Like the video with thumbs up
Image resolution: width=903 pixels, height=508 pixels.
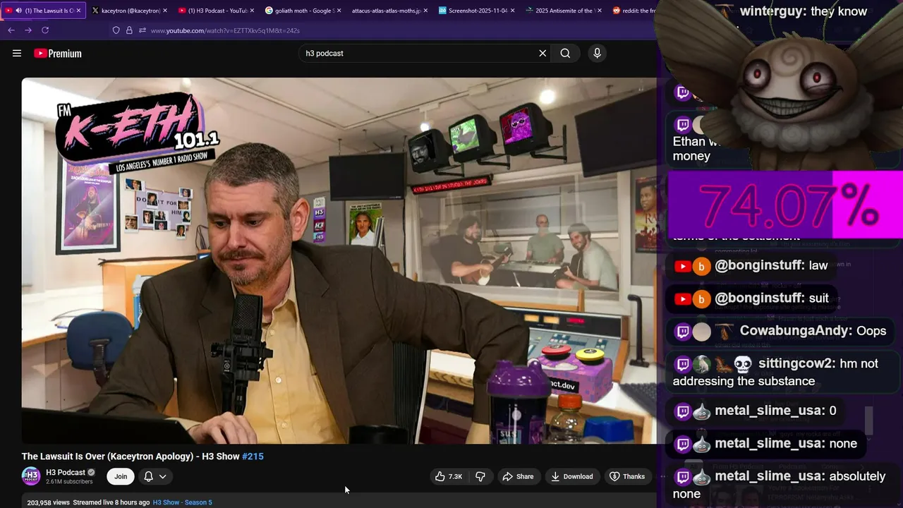[x=449, y=476]
